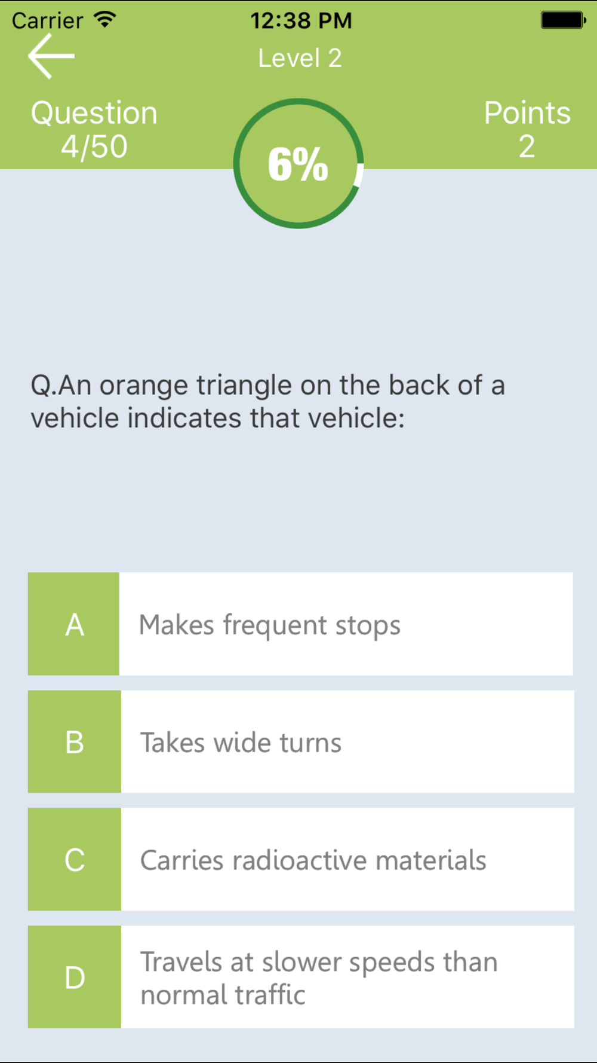Select the green D letter tile

pyautogui.click(x=75, y=978)
